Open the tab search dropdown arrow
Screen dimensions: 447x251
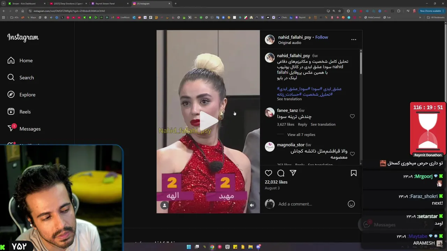(x=3, y=3)
